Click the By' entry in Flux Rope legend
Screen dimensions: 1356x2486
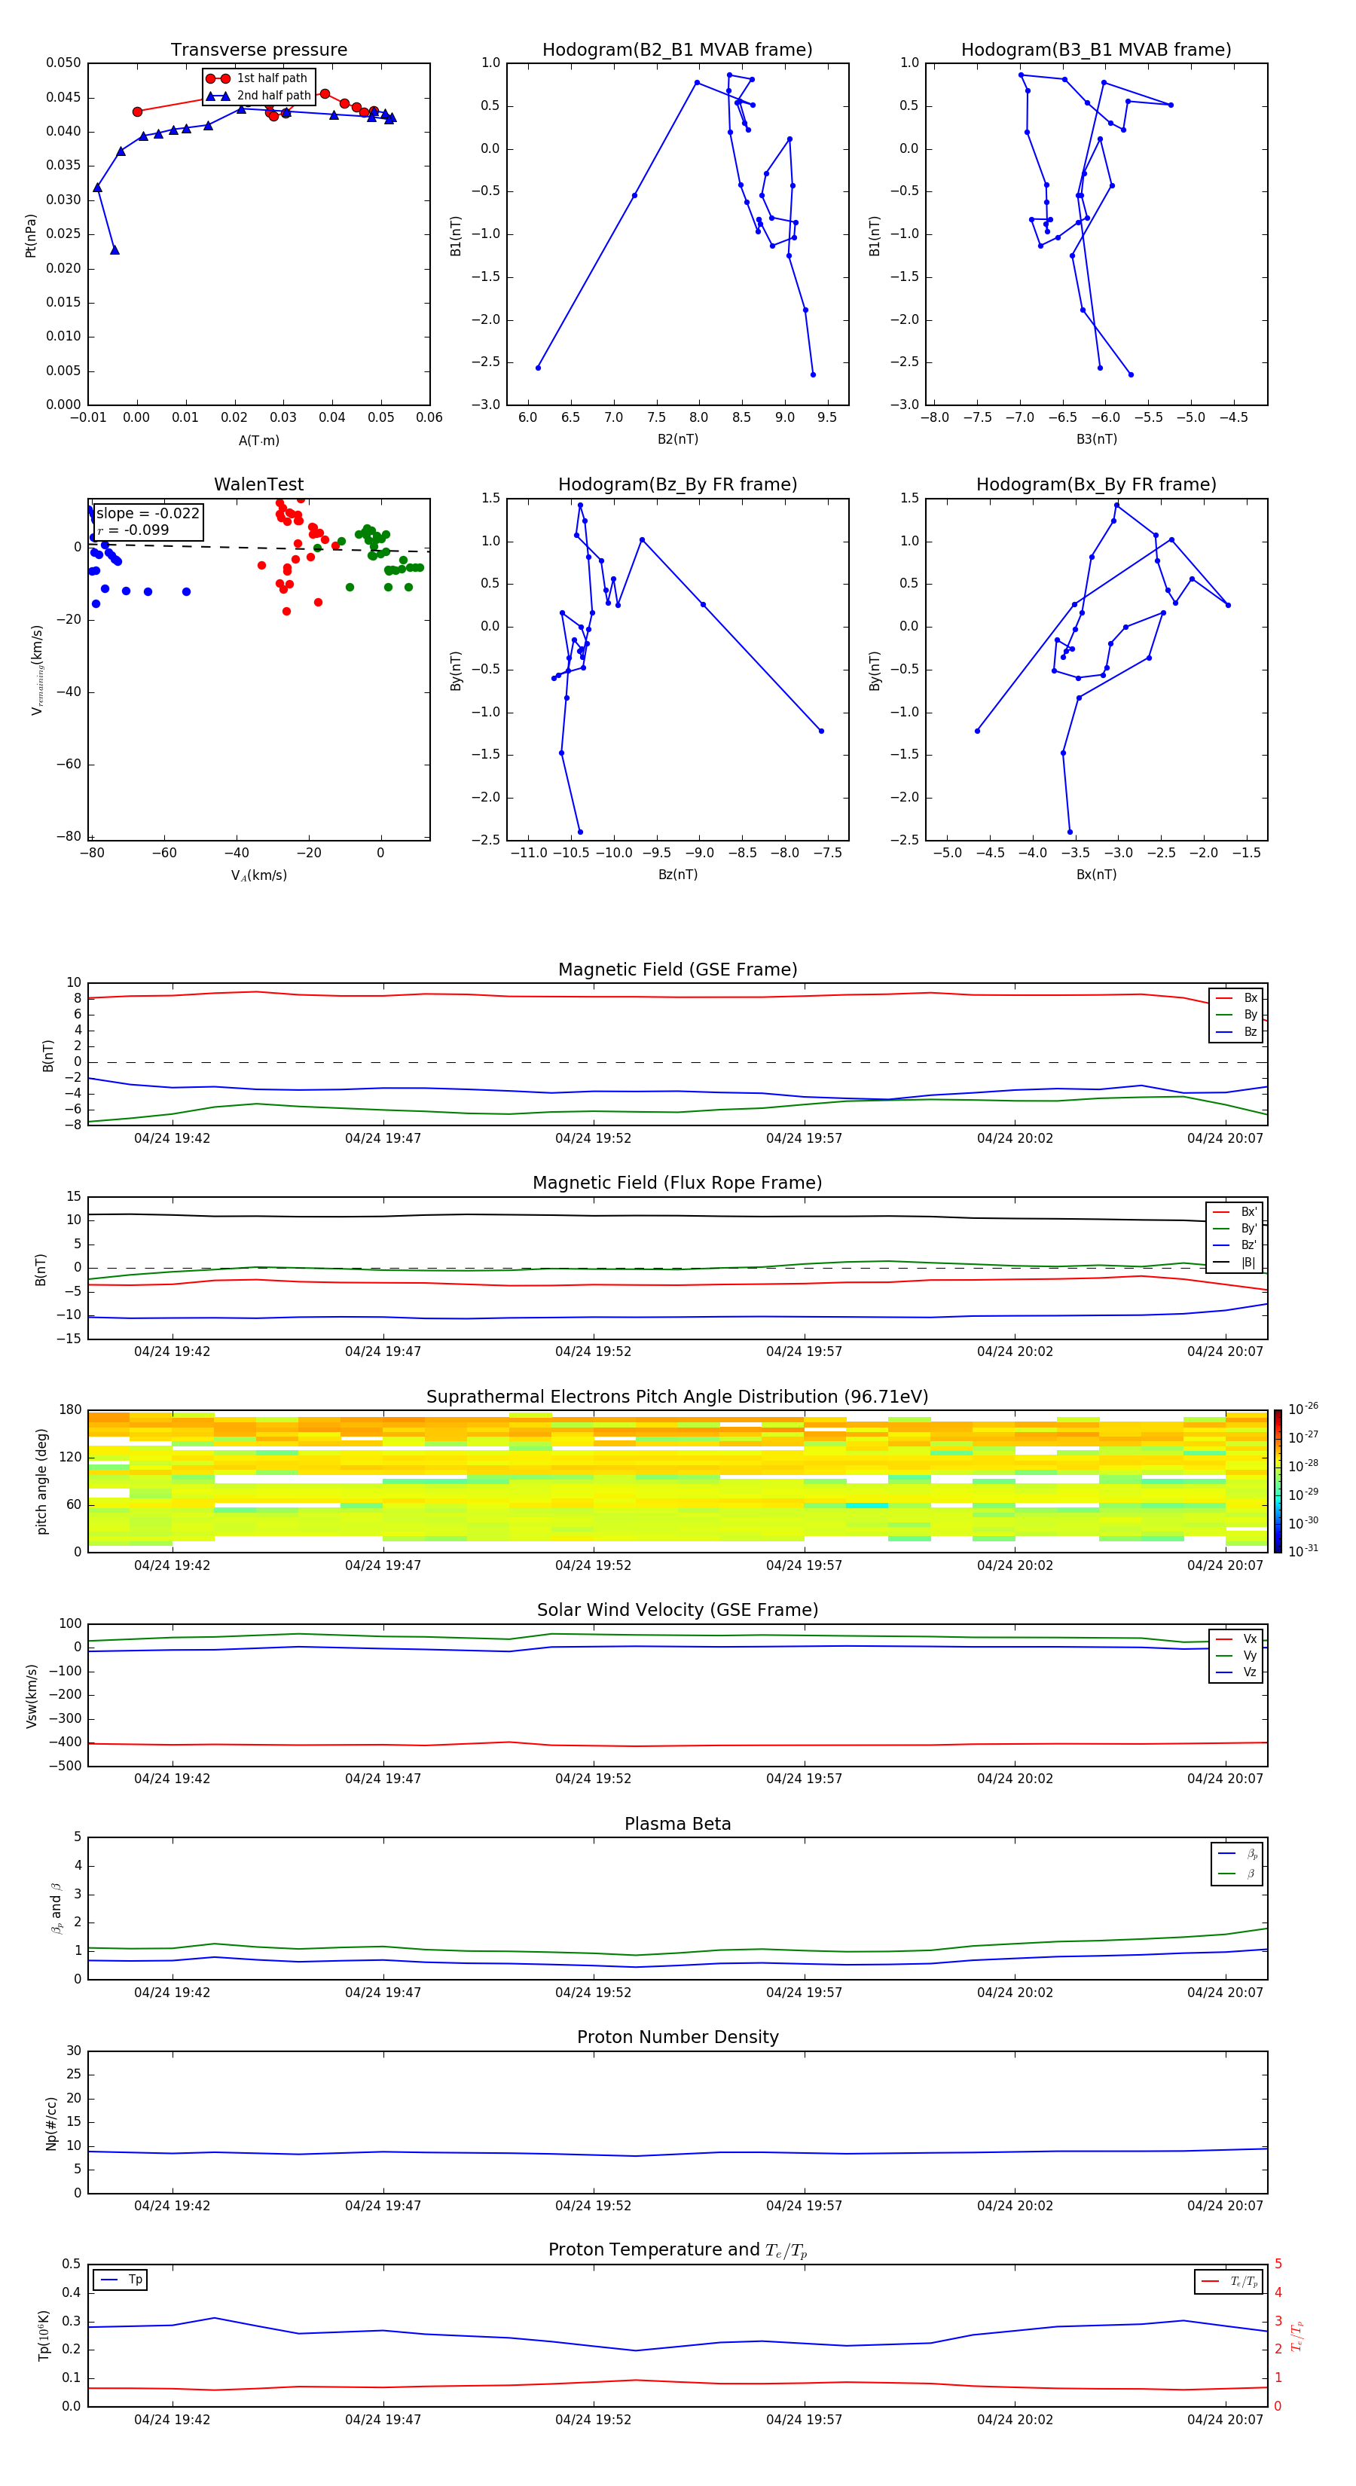[1235, 1229]
